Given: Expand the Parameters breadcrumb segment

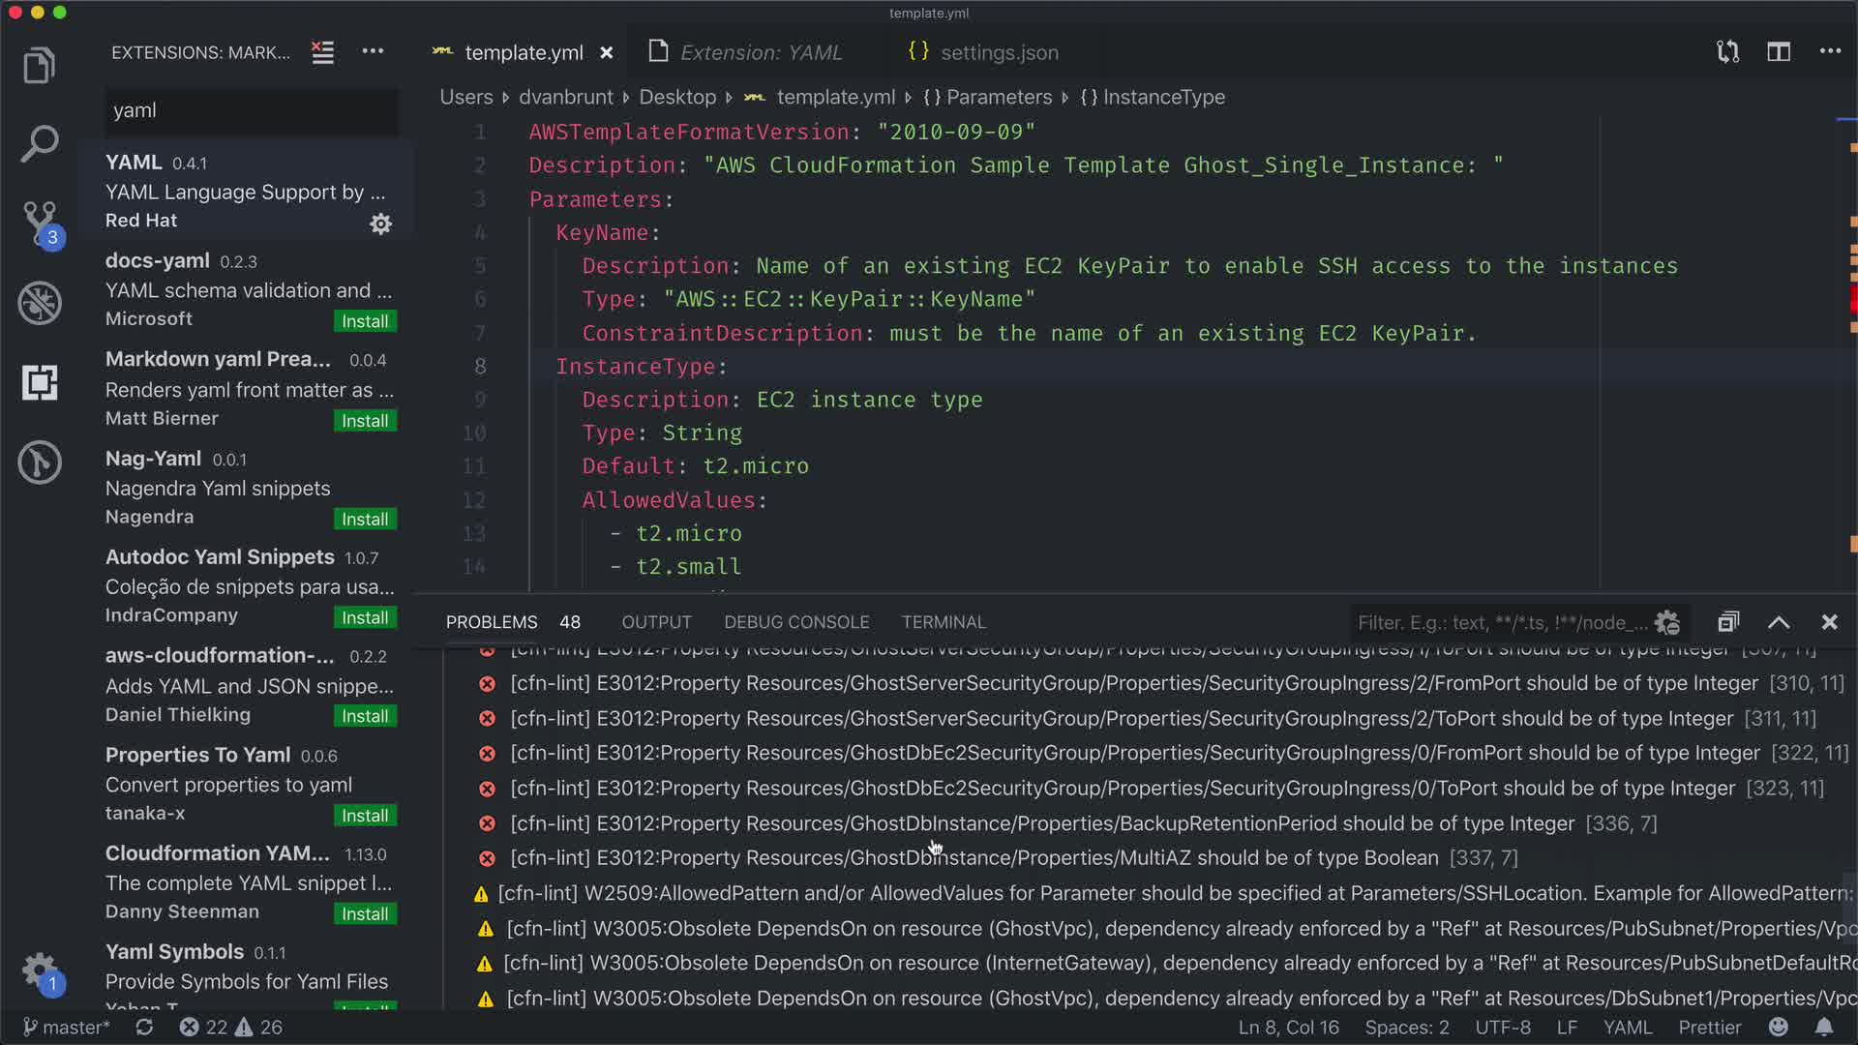Looking at the screenshot, I should tap(998, 97).
